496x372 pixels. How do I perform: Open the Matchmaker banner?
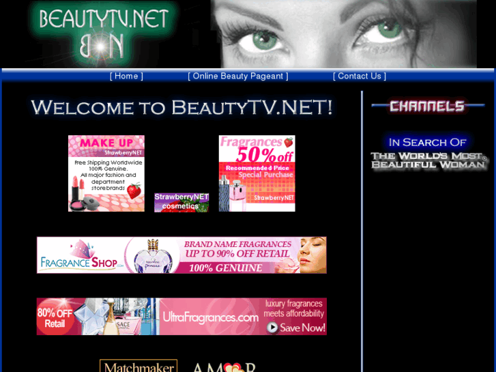click(x=138, y=366)
